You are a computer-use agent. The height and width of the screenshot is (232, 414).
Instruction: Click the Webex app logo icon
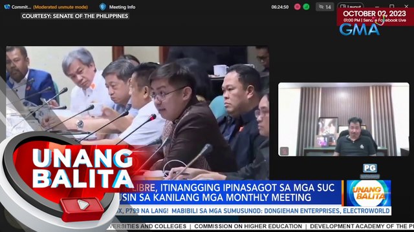[x=7, y=7]
